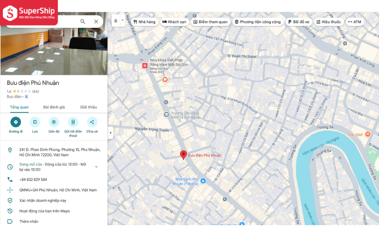Click the Bưu điện Phú Nhuận photo
379x237 pixels.
click(54, 51)
